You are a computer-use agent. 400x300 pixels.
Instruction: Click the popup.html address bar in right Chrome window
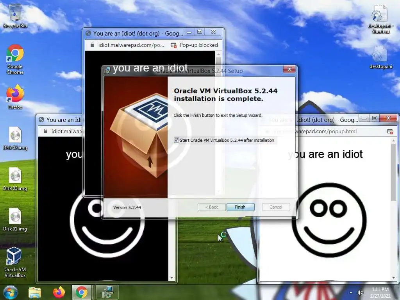(315, 131)
